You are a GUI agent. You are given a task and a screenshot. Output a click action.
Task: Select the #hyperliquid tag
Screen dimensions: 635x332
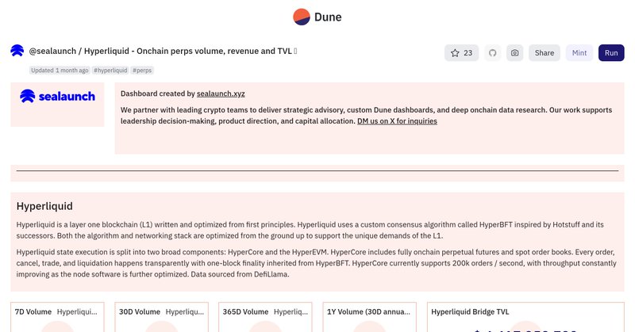pyautogui.click(x=110, y=71)
